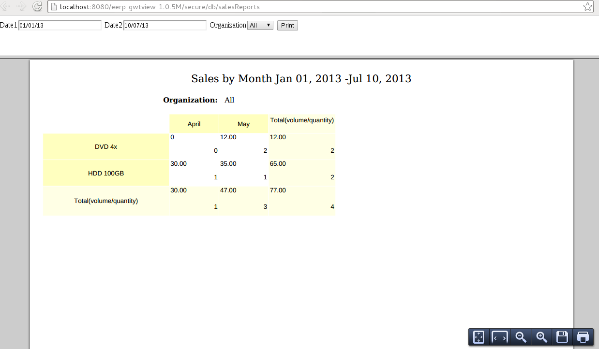Click the May column header

[243, 124]
